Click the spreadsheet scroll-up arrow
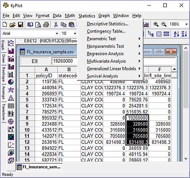190x178 pixels. (x=174, y=69)
